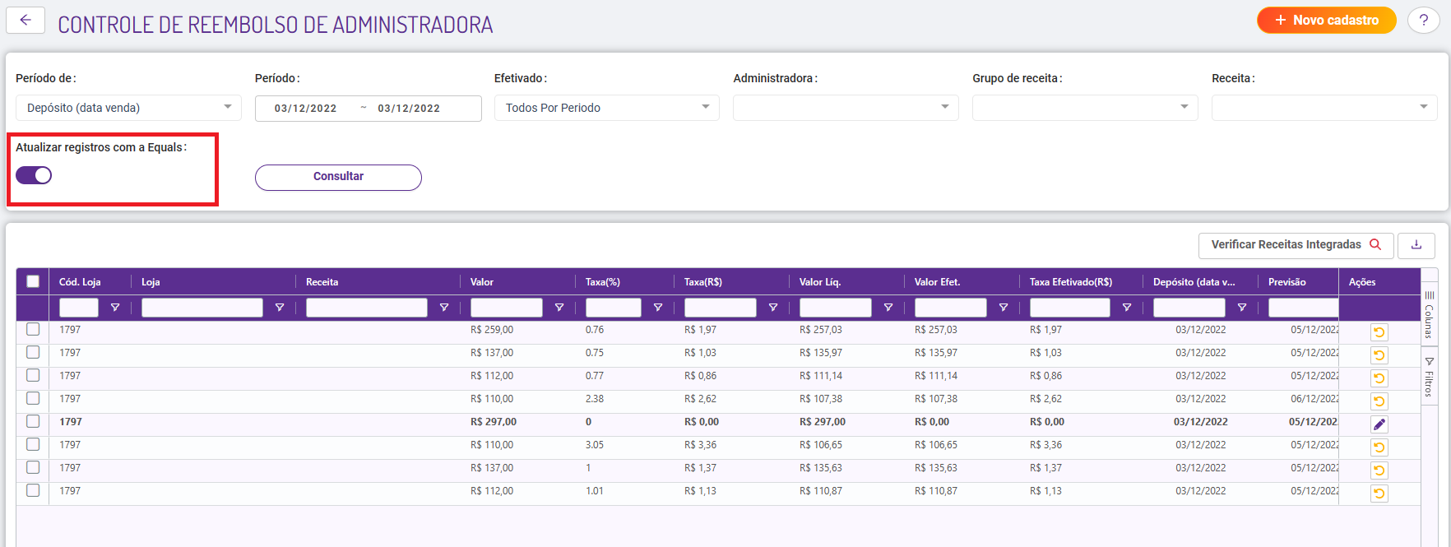1451x547 pixels.
Task: Undo action on row with taxa 1.01
Action: click(x=1379, y=494)
